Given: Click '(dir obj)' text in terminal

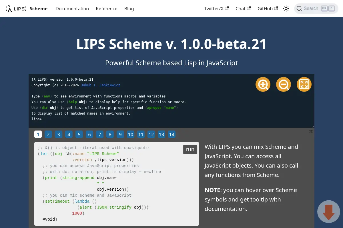Looking at the screenshot, I should pyautogui.click(x=49, y=108).
